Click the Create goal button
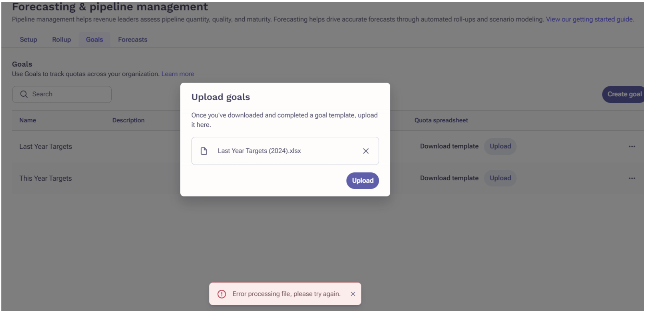 [x=624, y=94]
